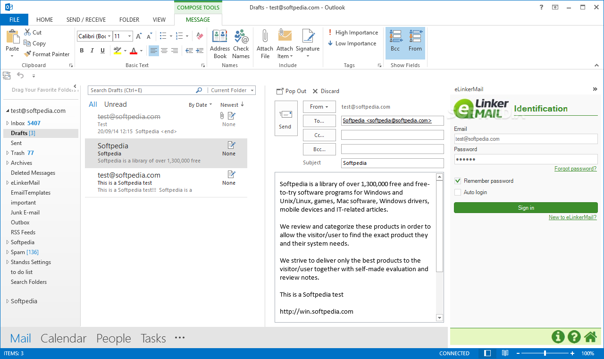Mark message as High Importance
Screen dimensions: 604x359
point(353,33)
